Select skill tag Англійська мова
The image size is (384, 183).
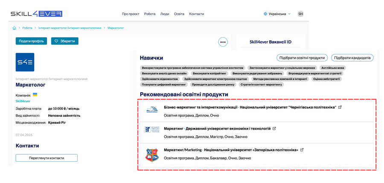333,68
